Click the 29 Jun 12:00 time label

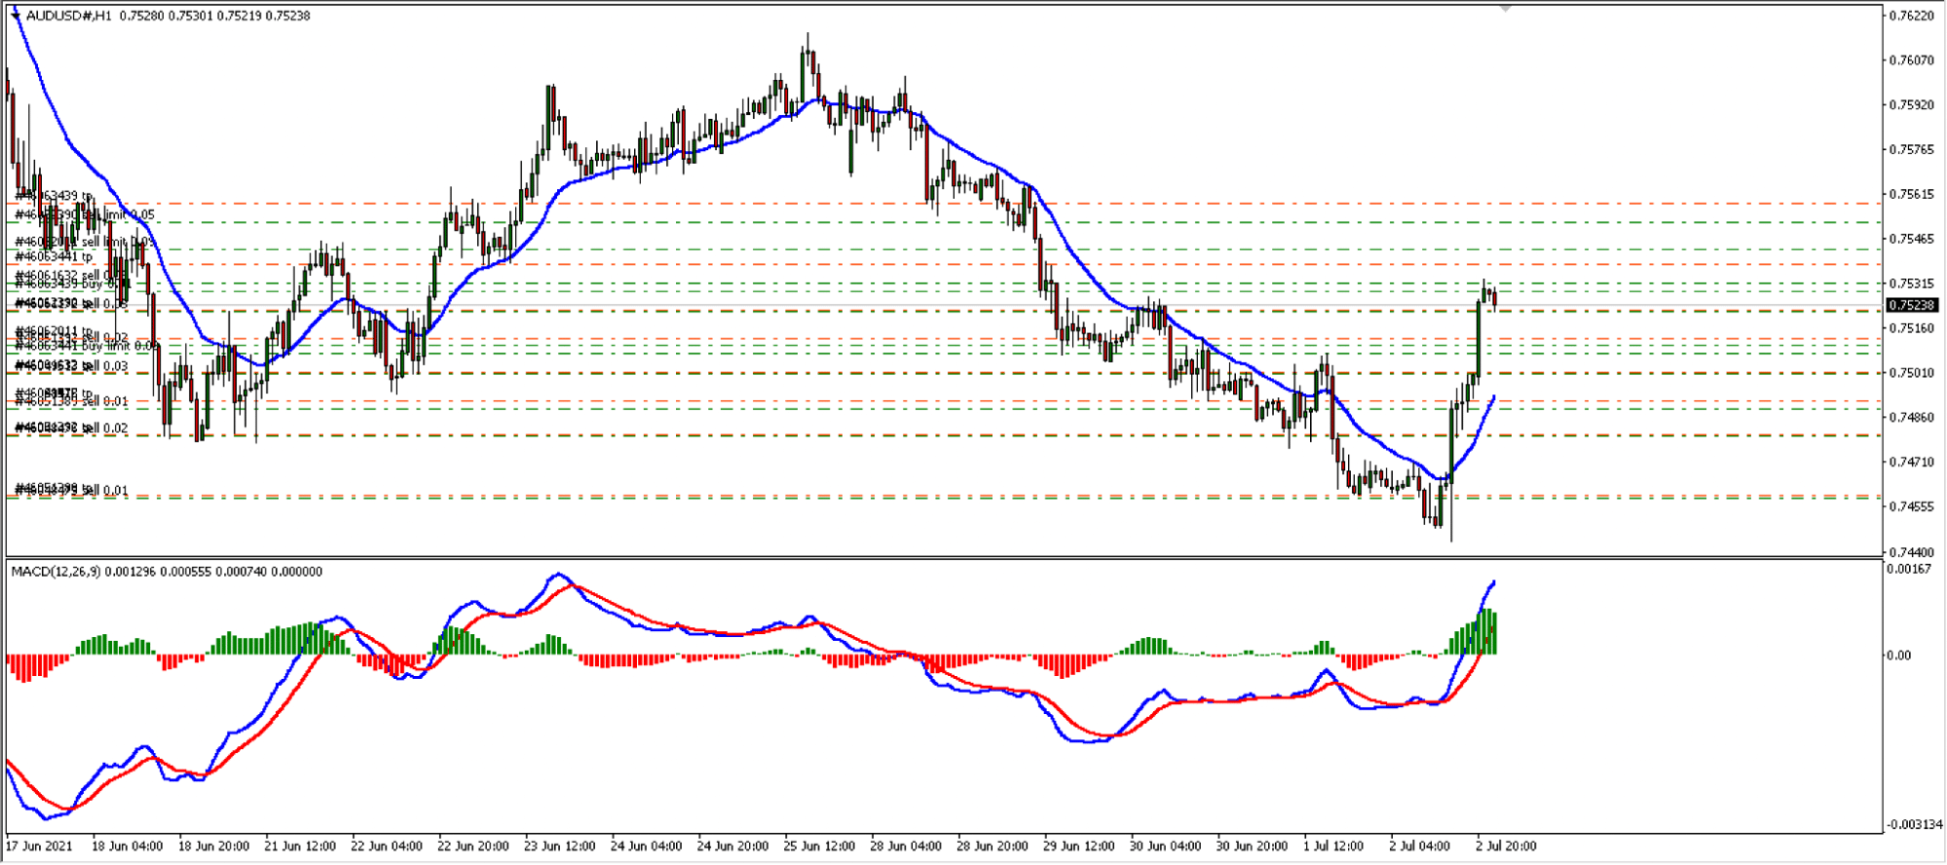(x=1079, y=846)
